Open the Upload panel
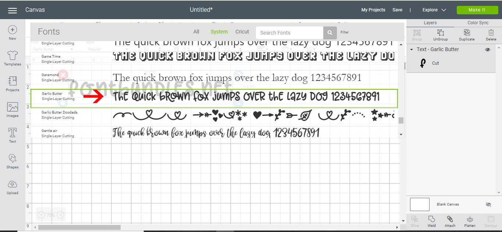502x232 pixels. [x=13, y=187]
